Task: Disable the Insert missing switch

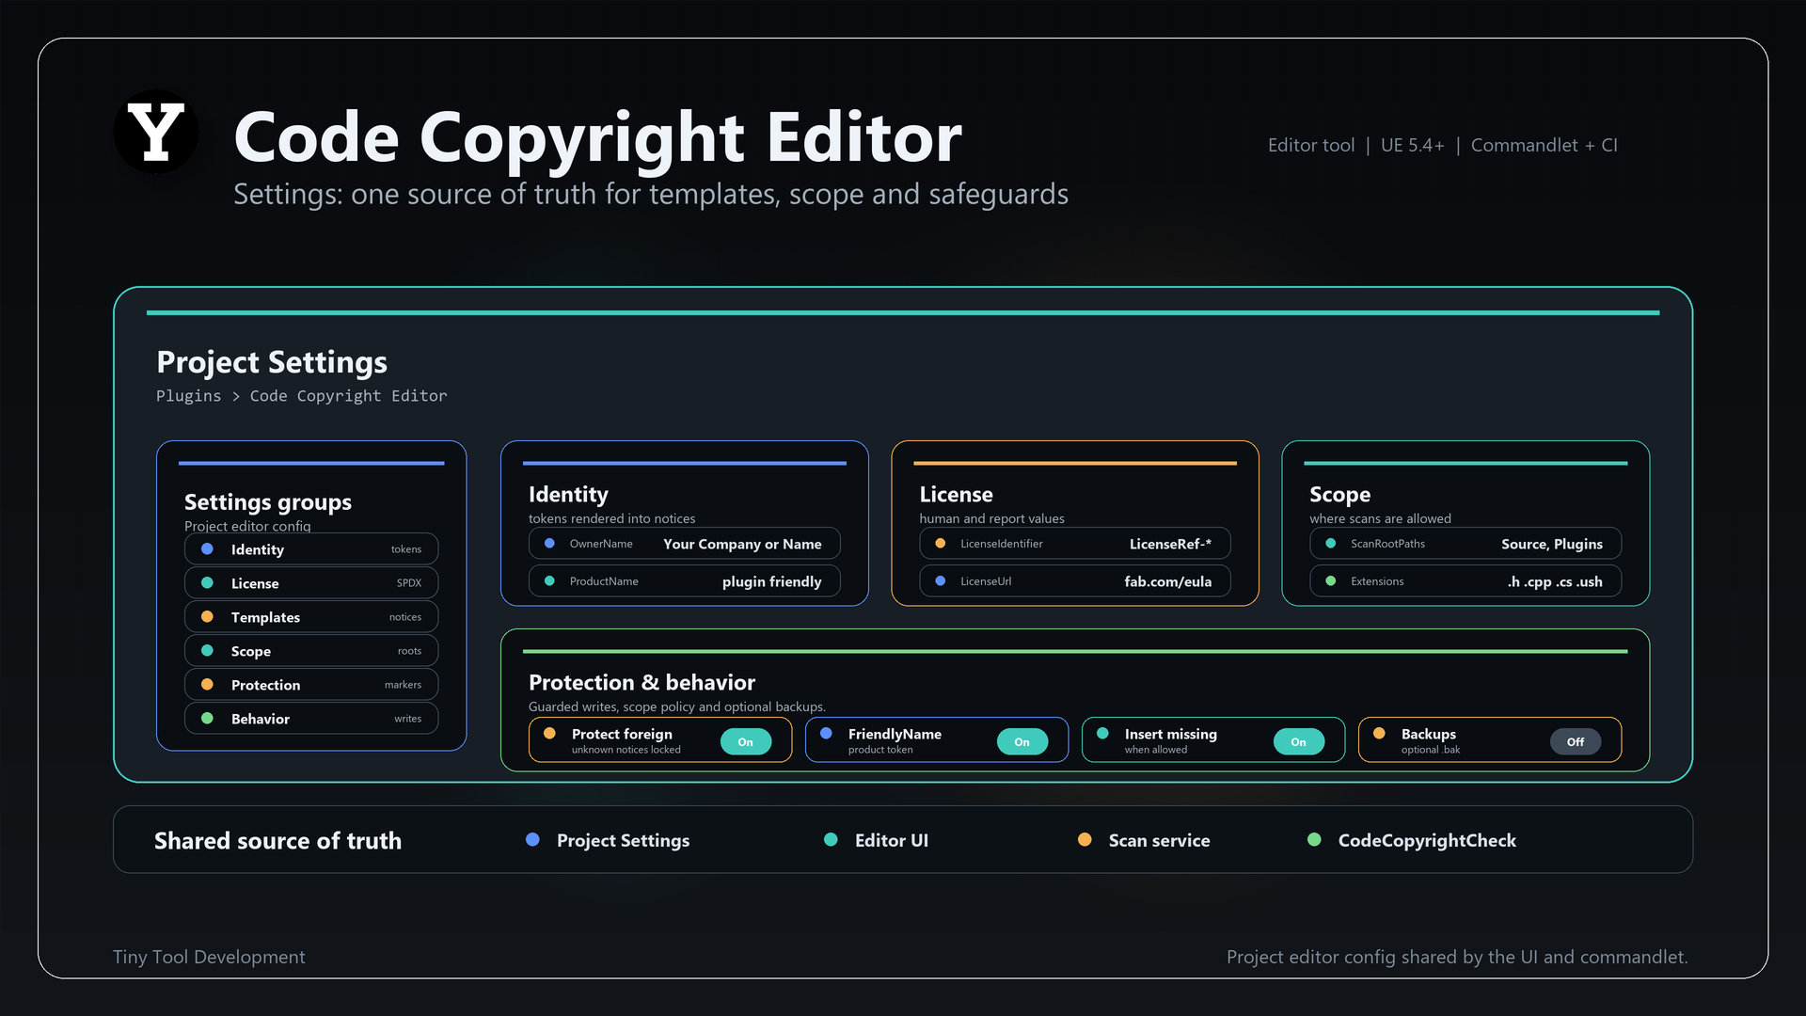Action: (1299, 742)
